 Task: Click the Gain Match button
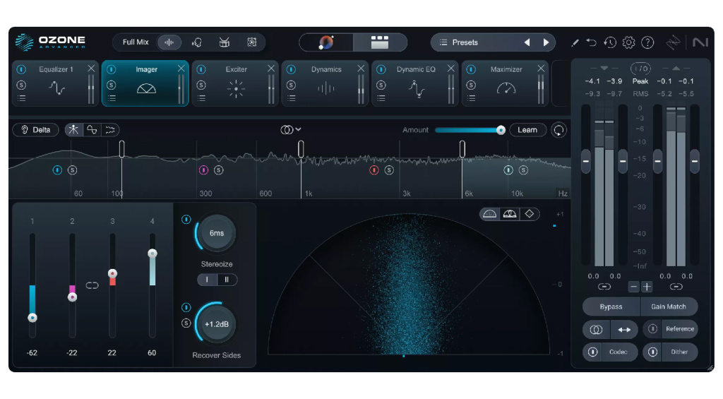point(669,306)
